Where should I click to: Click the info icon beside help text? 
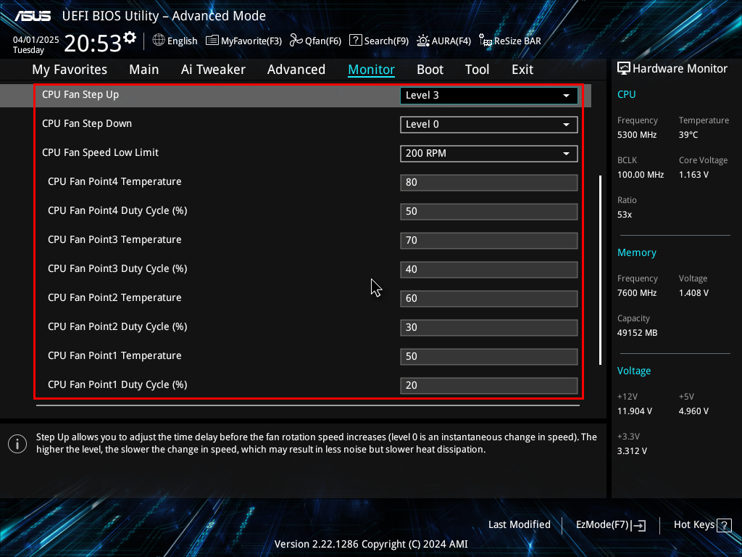(x=17, y=444)
